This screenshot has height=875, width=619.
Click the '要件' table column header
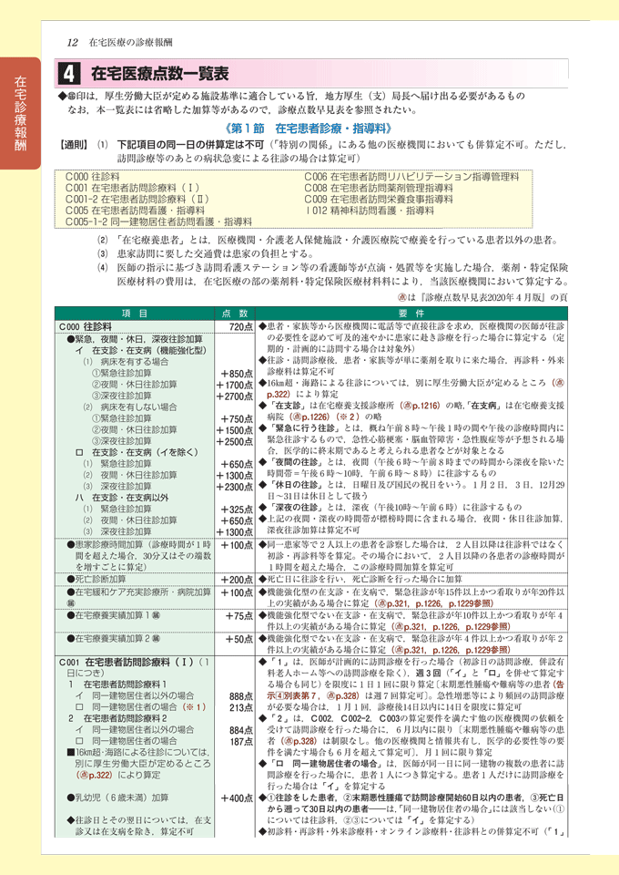pos(411,314)
